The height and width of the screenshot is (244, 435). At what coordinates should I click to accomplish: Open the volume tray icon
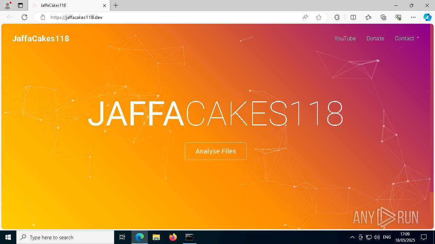[x=377, y=237]
